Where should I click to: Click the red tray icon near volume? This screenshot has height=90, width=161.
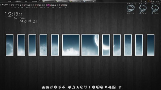[150, 1]
